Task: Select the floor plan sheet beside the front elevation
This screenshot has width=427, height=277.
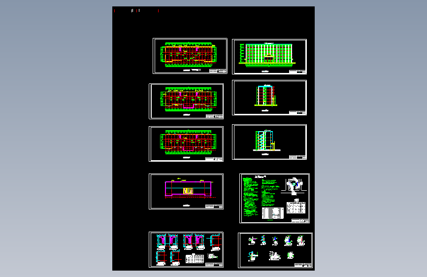Action: pyautogui.click(x=190, y=56)
